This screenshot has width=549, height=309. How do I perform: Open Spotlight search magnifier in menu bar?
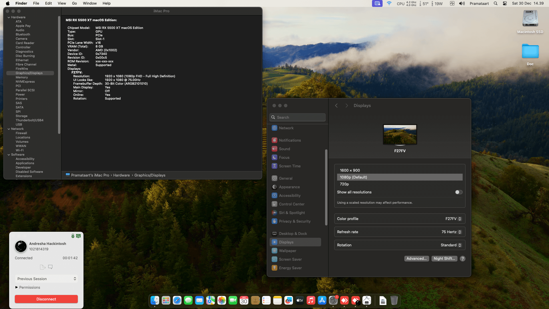[x=496, y=3]
